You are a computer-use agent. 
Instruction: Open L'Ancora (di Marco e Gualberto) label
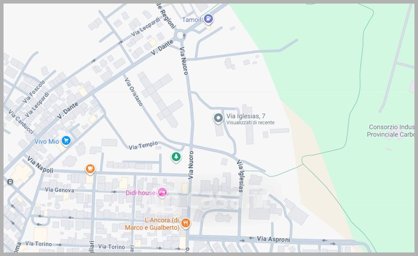[152, 223]
